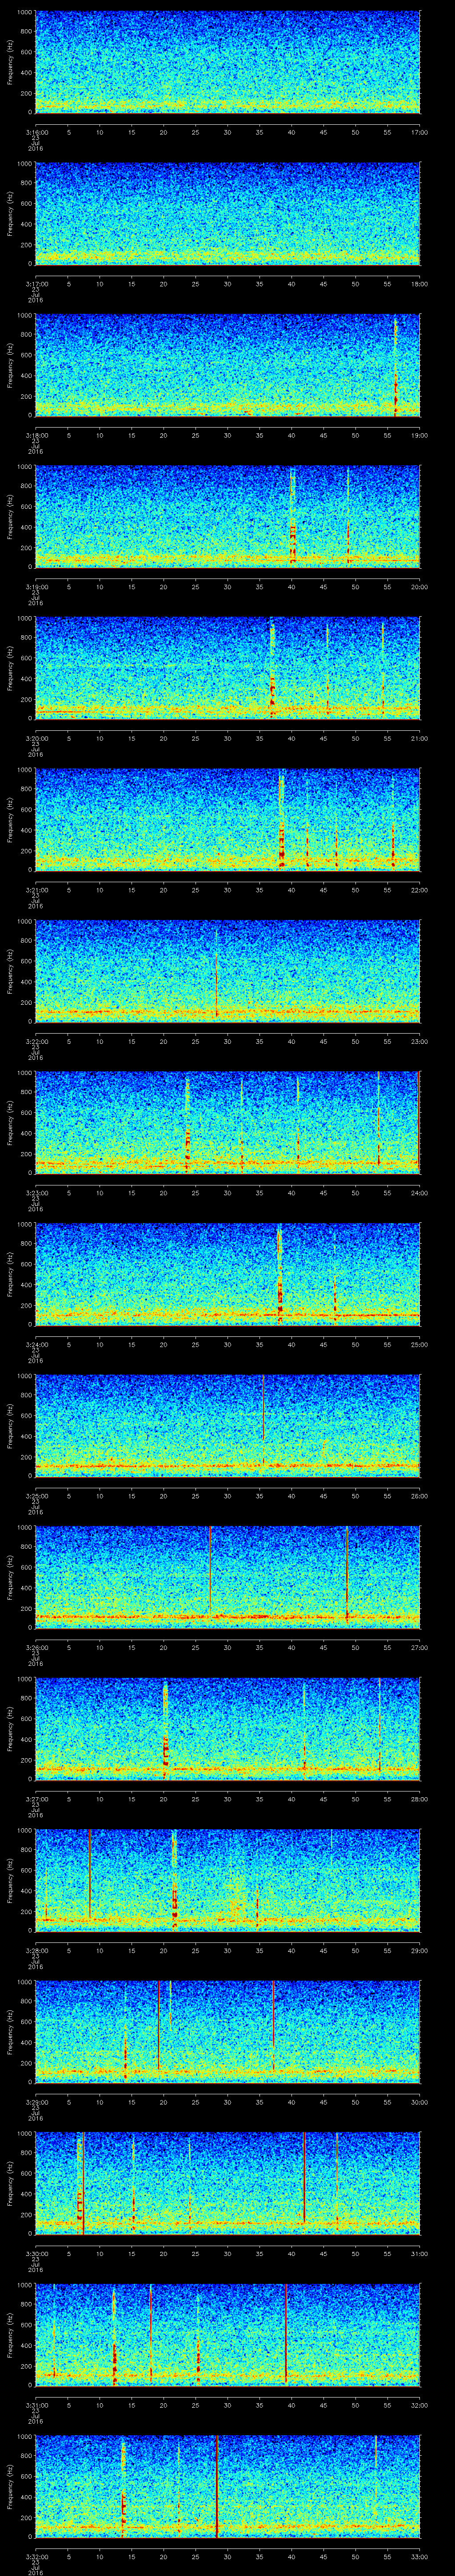455x2576 pixels.
Task: Click the tall red transient in the 3:32:00 panel
Action: click(217, 2486)
